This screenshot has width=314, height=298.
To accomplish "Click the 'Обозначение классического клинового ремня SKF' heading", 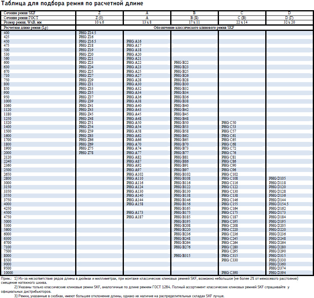I will click(x=194, y=28).
